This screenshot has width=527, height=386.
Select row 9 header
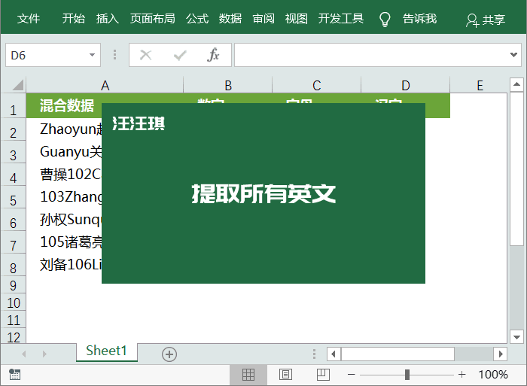(x=13, y=285)
